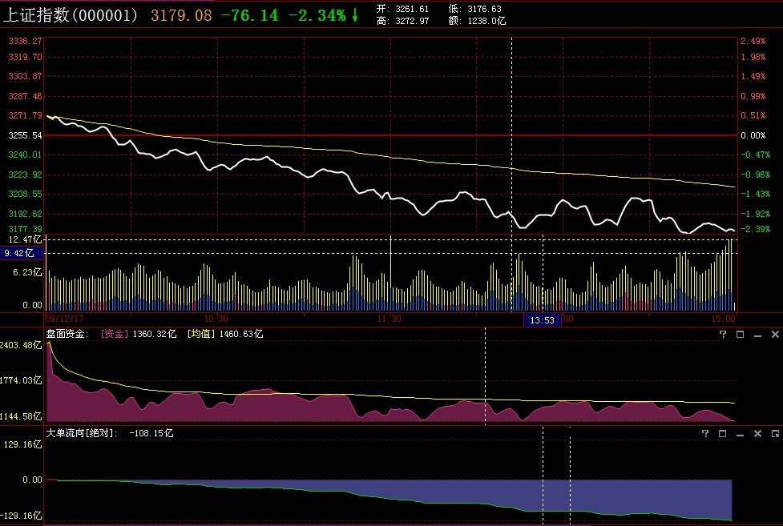783x526 pixels.
Task: Click the highlighted 9.42亿 volume marker
Action: click(x=20, y=253)
